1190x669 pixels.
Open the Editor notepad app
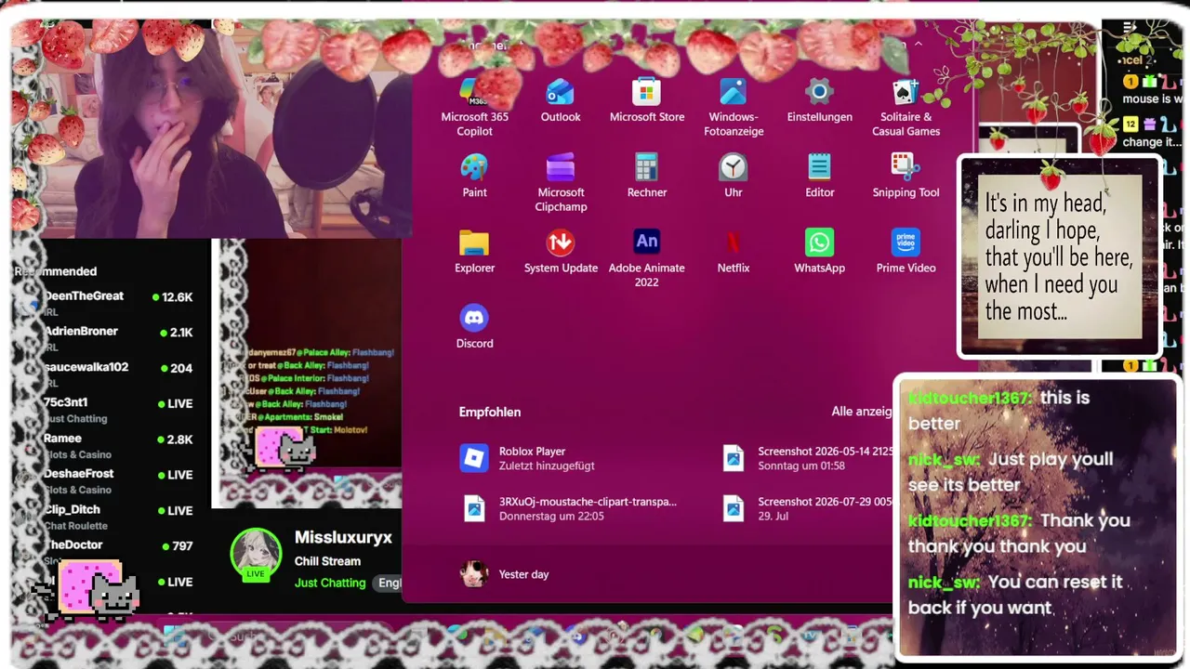click(x=819, y=176)
